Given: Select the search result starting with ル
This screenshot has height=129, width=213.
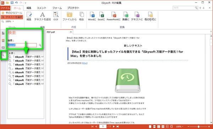Looking at the screenshot, I should (x=26, y=72).
